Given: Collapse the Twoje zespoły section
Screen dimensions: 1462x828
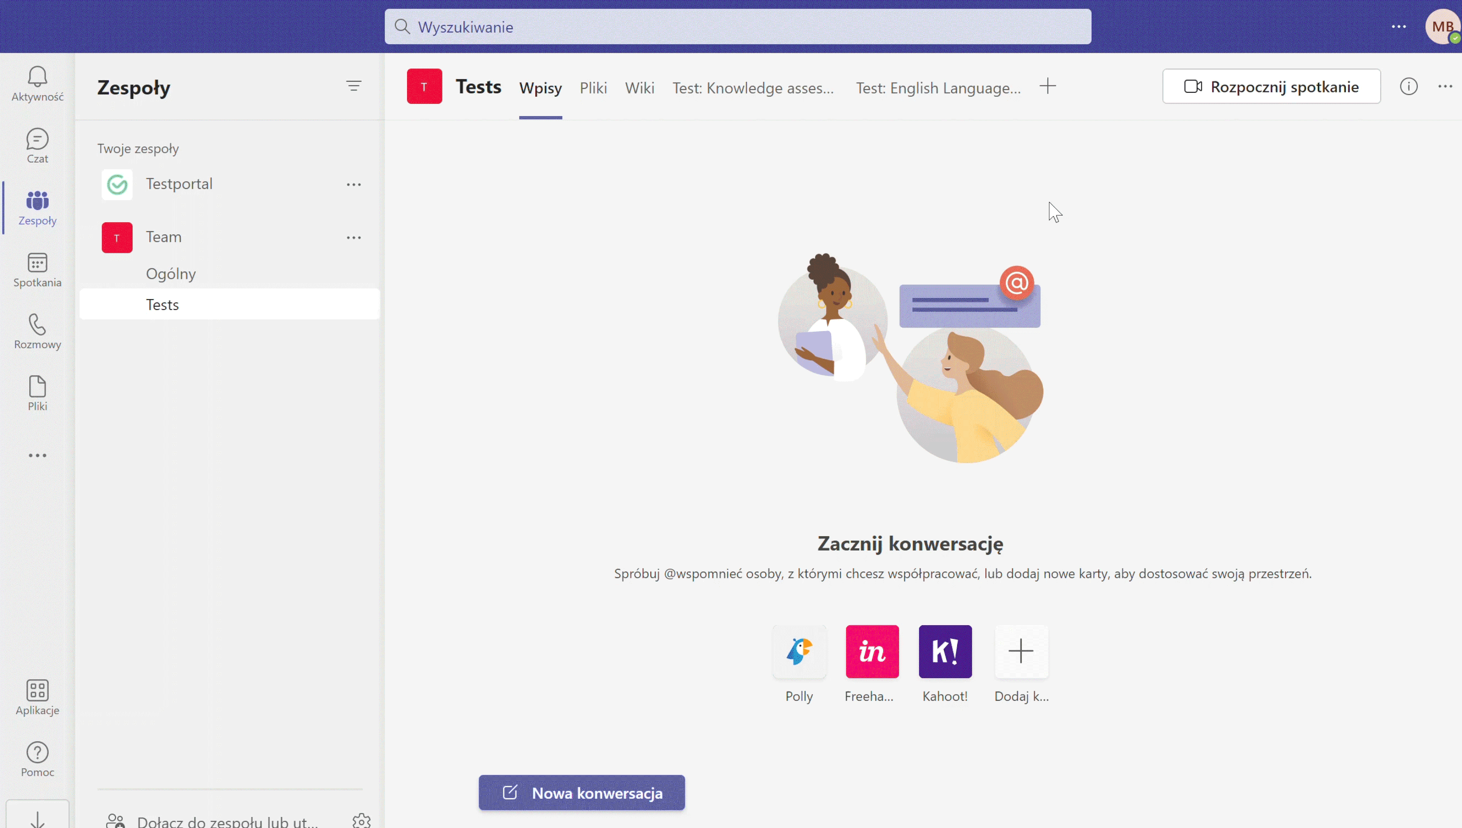Looking at the screenshot, I should [138, 149].
